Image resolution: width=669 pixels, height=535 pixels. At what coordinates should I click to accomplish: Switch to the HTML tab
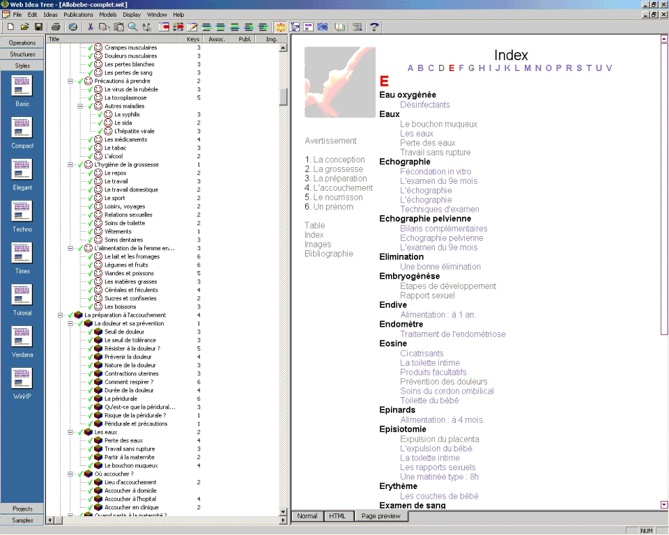(x=337, y=516)
